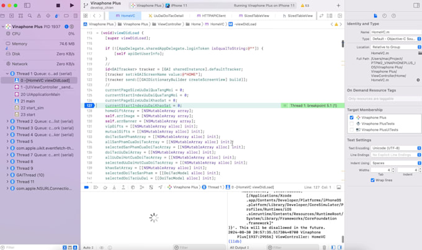Open the Project navigator folder icon
Screen dimensions: 422x250
coord(2,16)
